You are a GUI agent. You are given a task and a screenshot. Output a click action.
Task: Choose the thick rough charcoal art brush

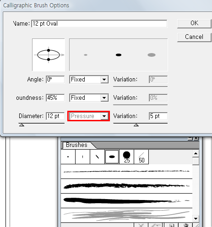pyautogui.click(x=126, y=186)
